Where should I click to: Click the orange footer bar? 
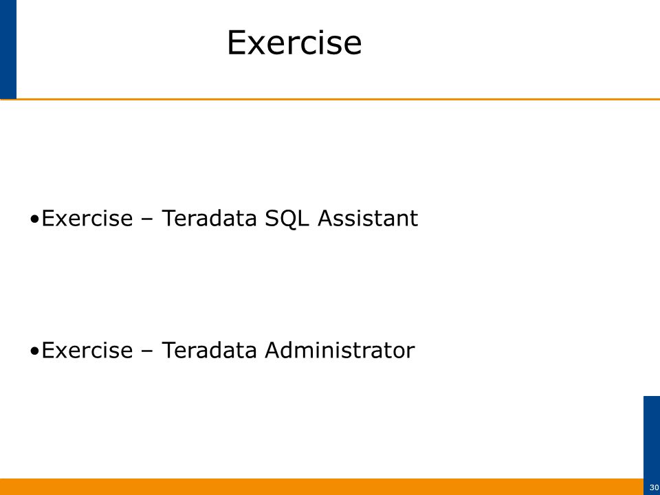click(x=322, y=487)
